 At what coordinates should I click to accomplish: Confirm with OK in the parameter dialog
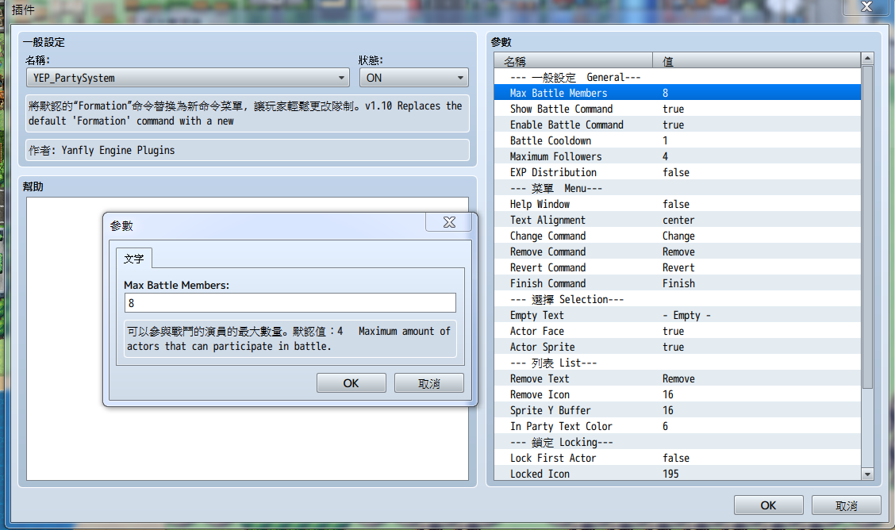point(351,382)
